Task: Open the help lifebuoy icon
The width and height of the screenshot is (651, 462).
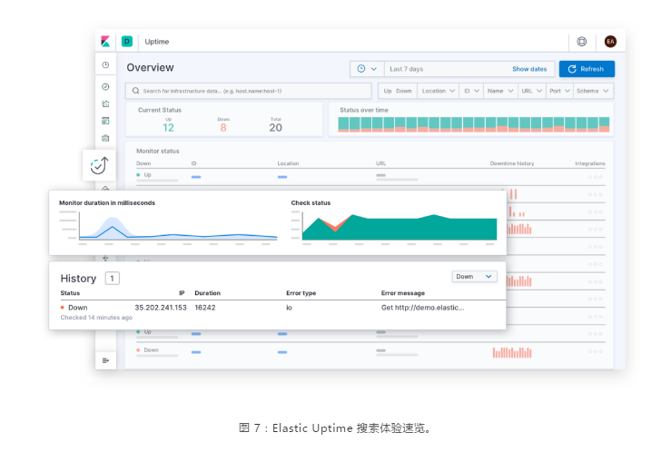Action: tap(582, 42)
